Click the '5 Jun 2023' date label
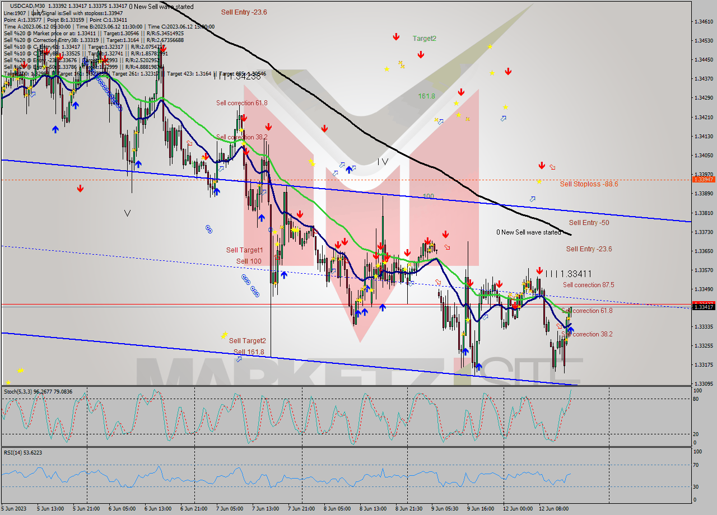 click(13, 509)
